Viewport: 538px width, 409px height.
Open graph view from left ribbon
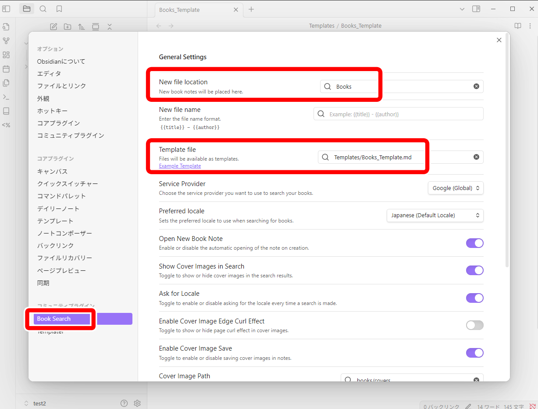pos(6,41)
